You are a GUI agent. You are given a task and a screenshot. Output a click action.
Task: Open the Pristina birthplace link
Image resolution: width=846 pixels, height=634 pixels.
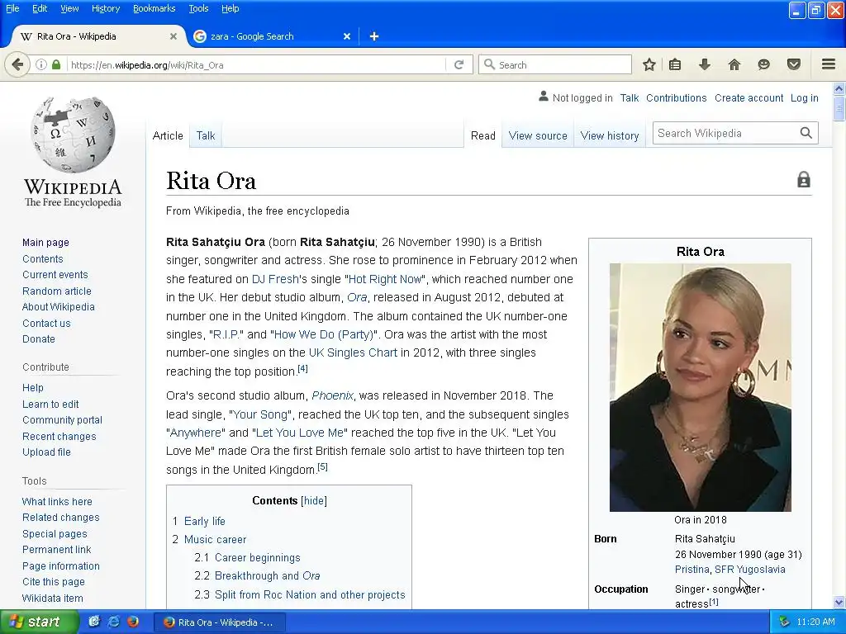tap(692, 570)
